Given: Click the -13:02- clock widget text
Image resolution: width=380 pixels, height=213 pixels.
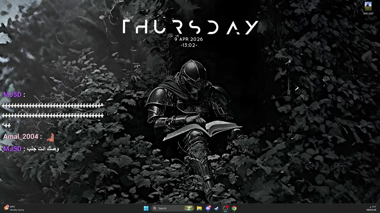Looking at the screenshot, I should point(189,45).
